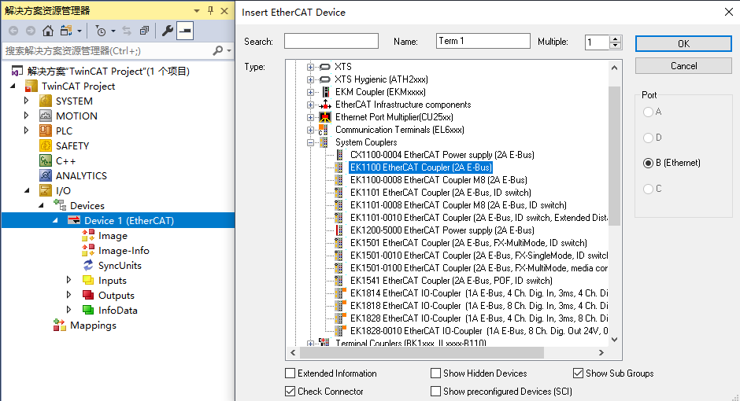Click the Image node icon
This screenshot has height=401, width=740.
pos(88,235)
